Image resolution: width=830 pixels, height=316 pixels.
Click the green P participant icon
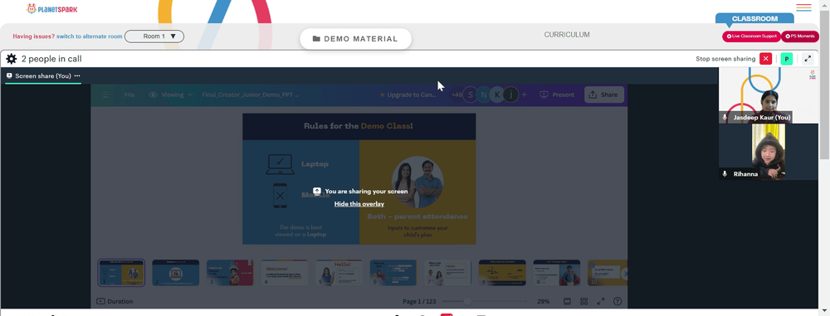(787, 59)
